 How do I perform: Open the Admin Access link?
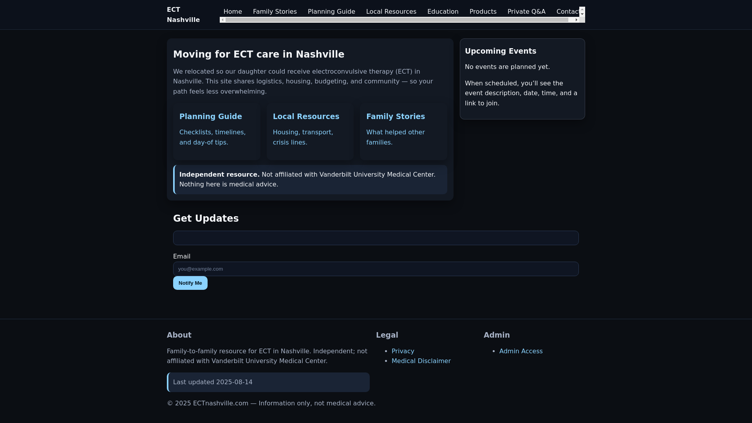point(521,351)
